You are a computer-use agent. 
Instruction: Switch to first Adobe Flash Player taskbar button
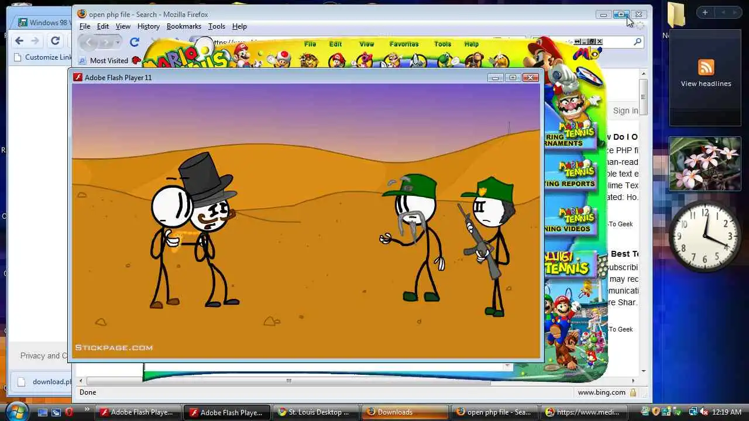[x=137, y=412]
